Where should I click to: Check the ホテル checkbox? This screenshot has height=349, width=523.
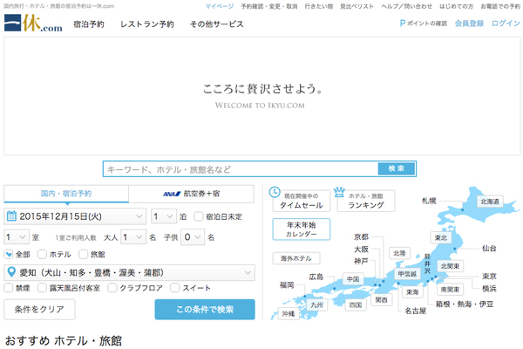42,255
